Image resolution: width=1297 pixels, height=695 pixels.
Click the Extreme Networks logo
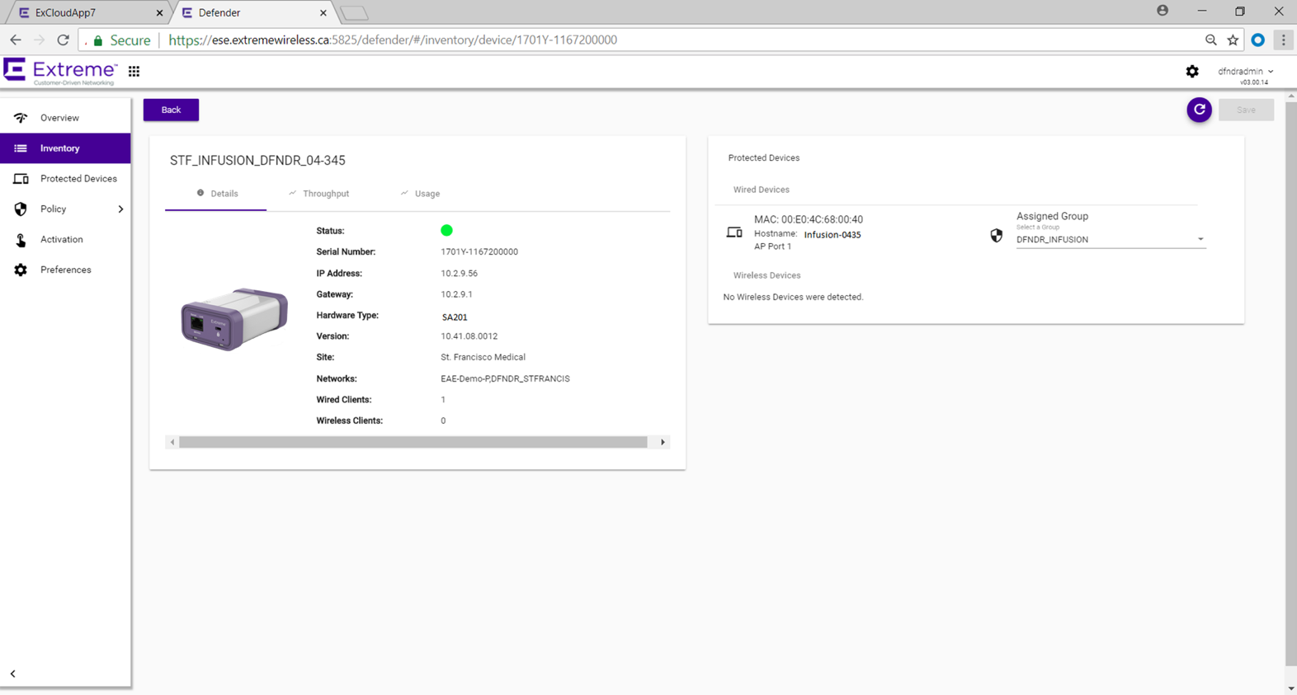point(60,72)
